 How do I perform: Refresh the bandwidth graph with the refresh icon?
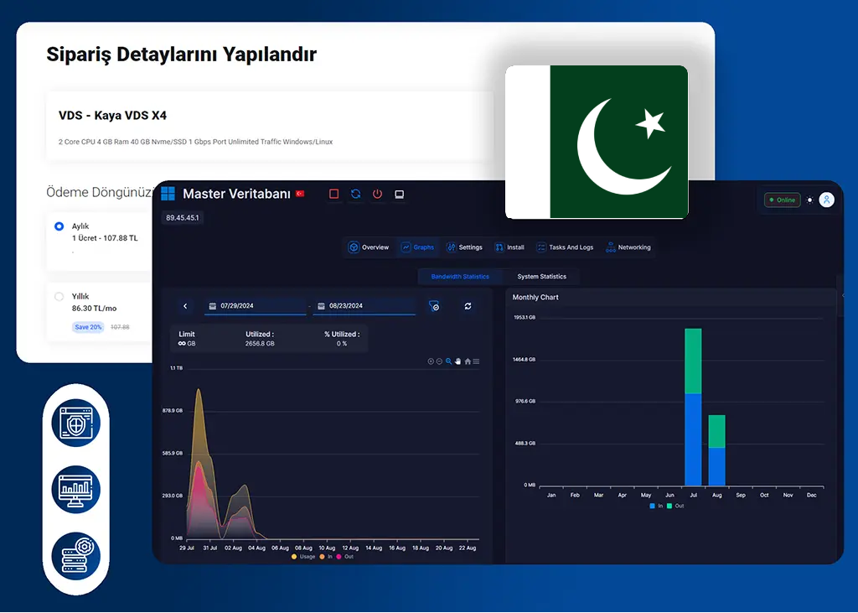[x=468, y=306]
